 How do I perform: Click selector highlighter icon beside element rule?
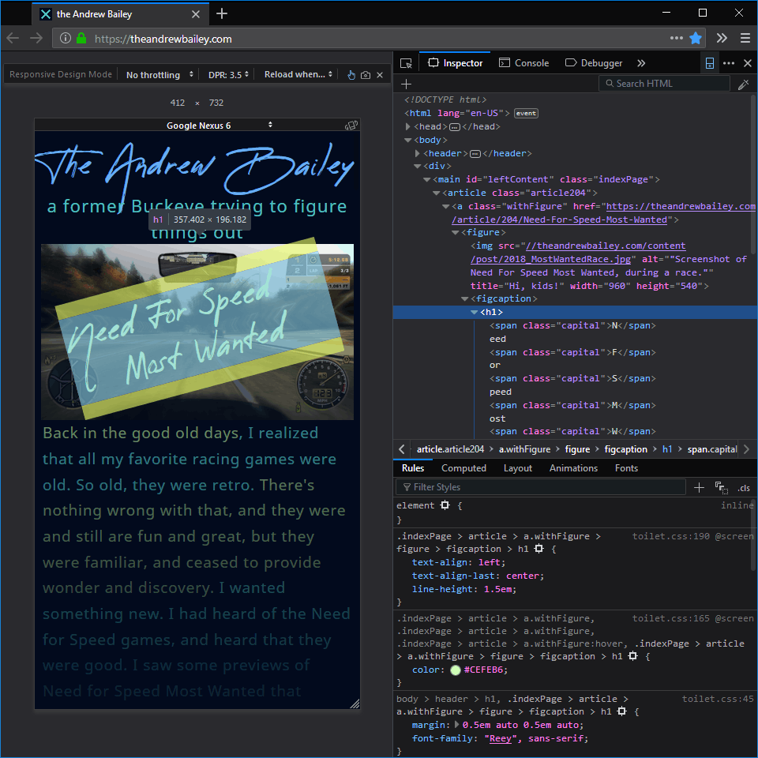(445, 505)
